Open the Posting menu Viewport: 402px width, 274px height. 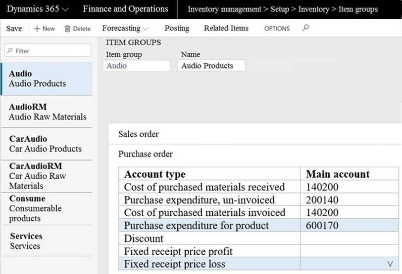177,28
